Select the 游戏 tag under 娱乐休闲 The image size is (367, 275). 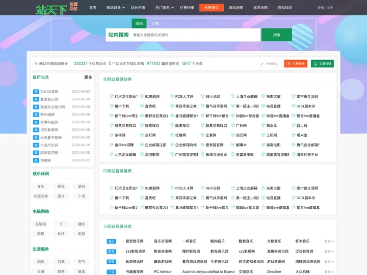point(82,186)
